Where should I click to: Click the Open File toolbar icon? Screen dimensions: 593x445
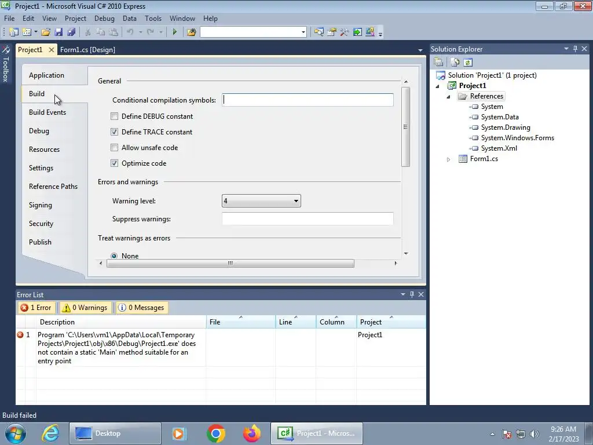(46, 32)
